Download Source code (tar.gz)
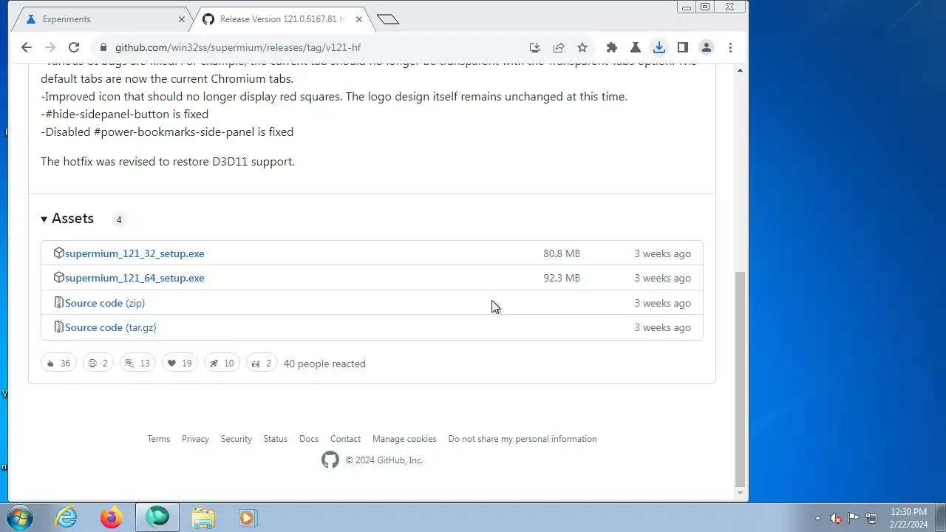The width and height of the screenshot is (946, 532). (111, 327)
